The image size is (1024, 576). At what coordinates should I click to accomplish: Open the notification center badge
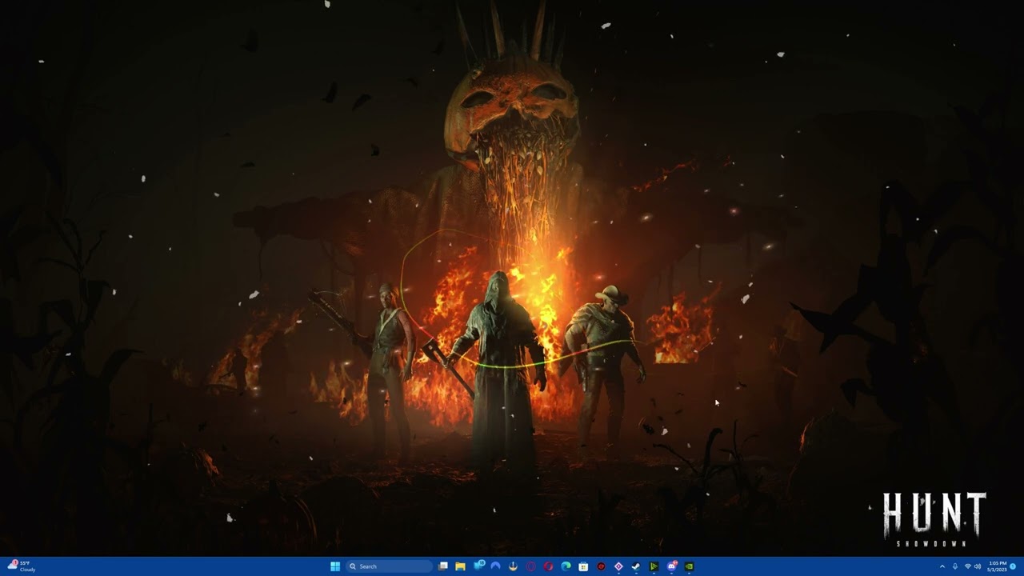[1013, 566]
